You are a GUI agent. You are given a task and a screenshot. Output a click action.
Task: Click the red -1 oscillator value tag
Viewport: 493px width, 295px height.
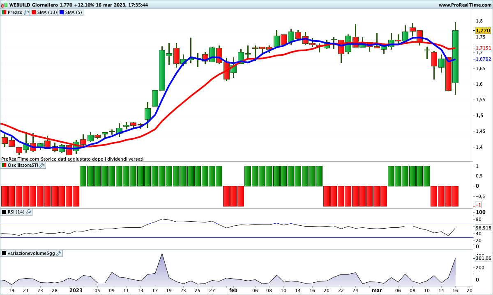pyautogui.click(x=479, y=204)
